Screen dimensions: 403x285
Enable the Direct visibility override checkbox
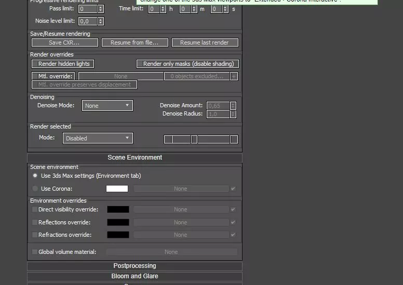click(x=35, y=210)
